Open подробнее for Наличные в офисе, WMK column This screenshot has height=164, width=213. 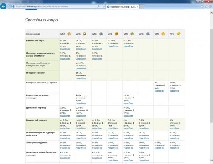(144, 161)
